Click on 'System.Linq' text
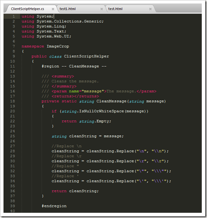Image resolution: width=207 pixels, height=218 pixels. 50,26
